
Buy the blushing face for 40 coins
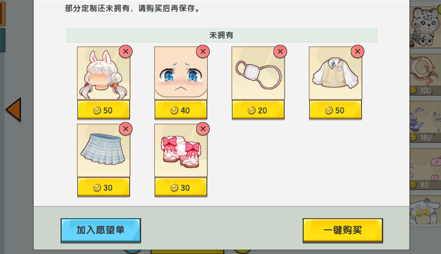pyautogui.click(x=181, y=110)
